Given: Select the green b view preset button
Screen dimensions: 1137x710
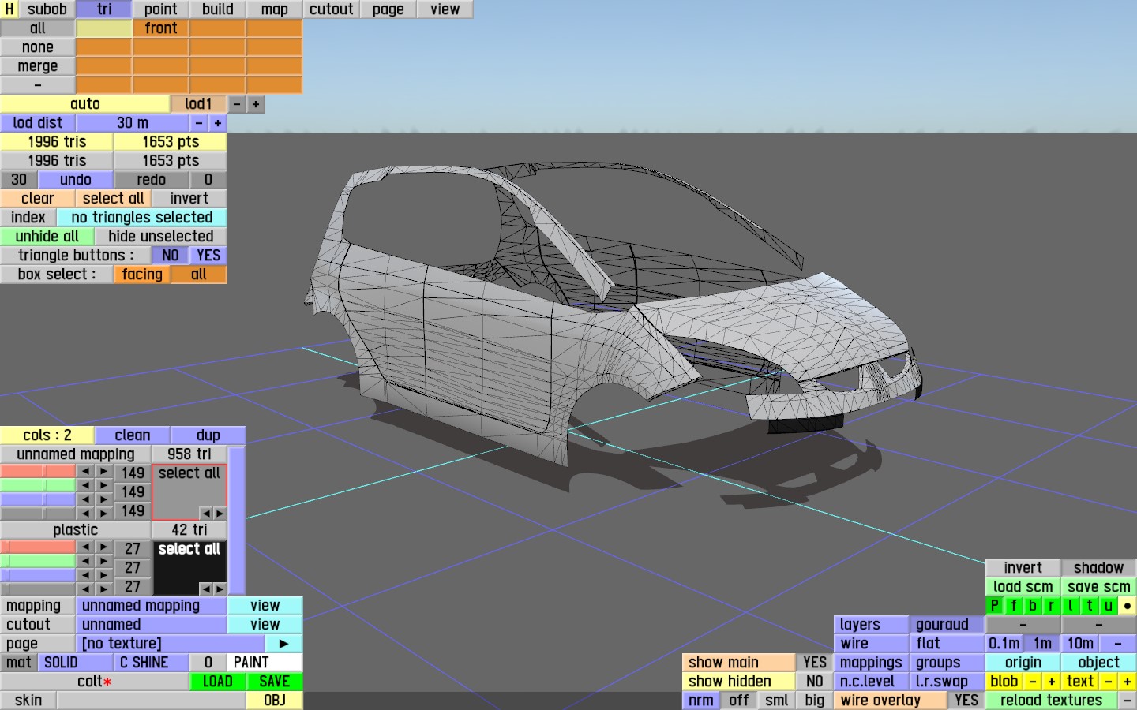Looking at the screenshot, I should [1033, 606].
